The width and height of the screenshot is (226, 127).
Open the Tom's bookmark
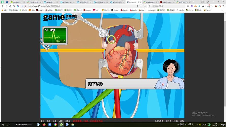96,10
